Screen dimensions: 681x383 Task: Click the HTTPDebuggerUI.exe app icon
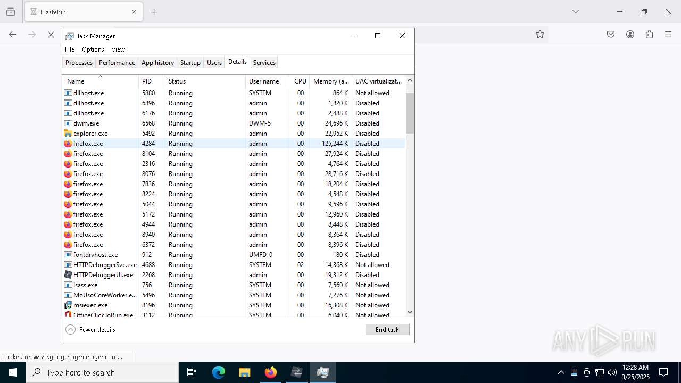pyautogui.click(x=68, y=274)
